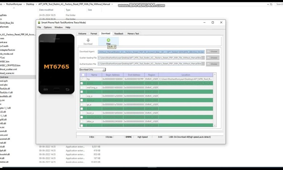This screenshot has width=283, height=170.
Task: Click the partition table scroll-down arrow
Action: point(214,125)
